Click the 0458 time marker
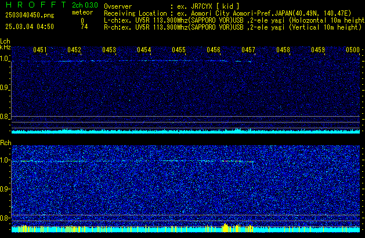The image size is (365, 238). (283, 50)
